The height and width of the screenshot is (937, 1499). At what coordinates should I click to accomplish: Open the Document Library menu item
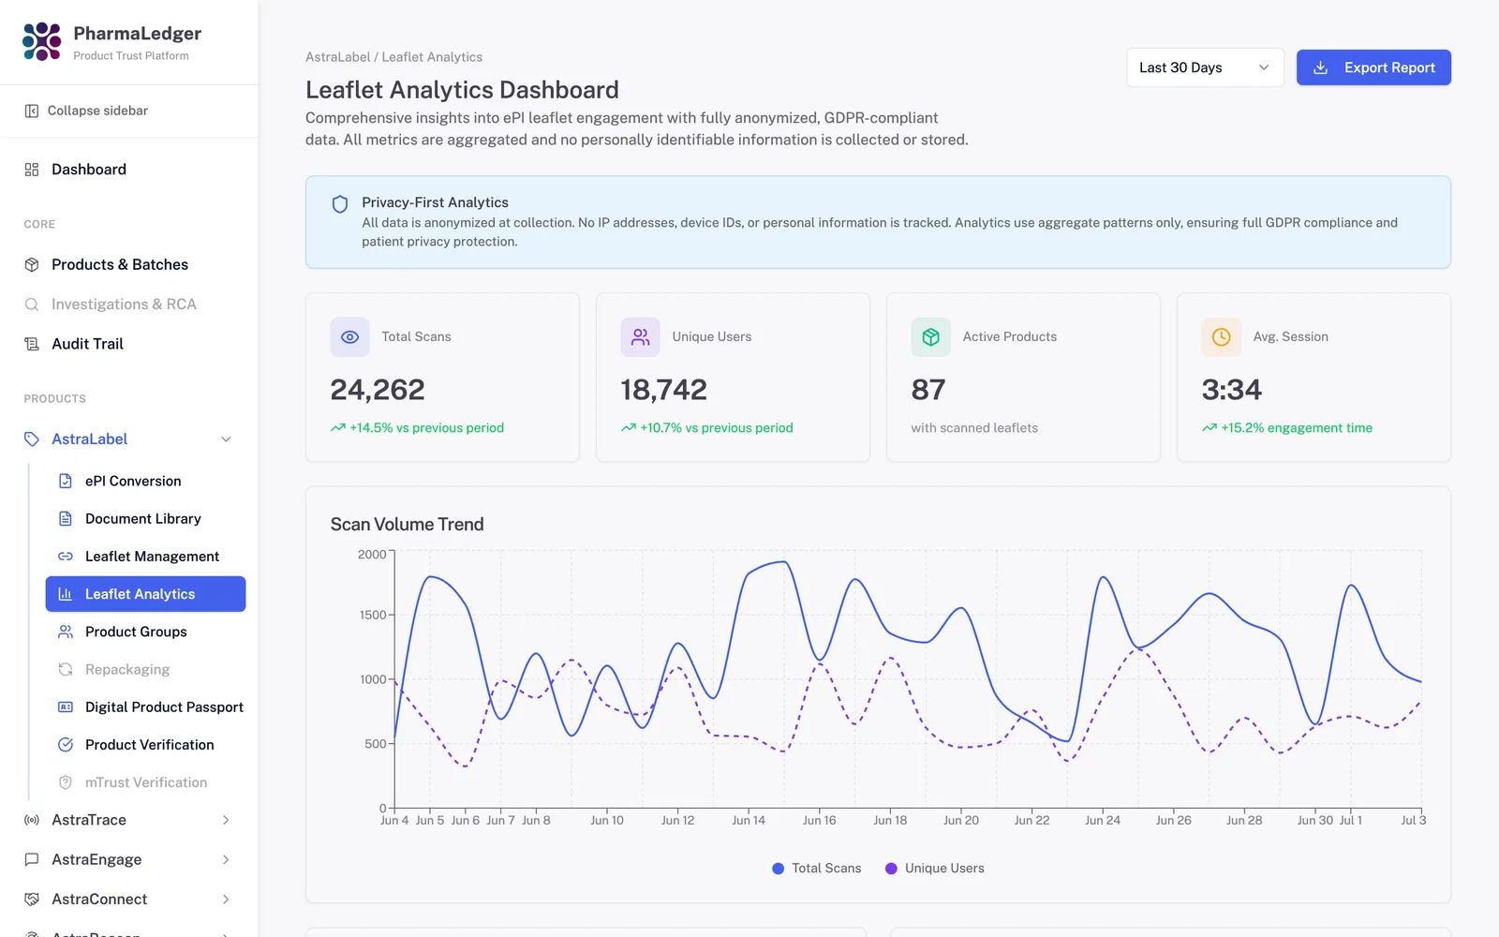click(x=145, y=518)
